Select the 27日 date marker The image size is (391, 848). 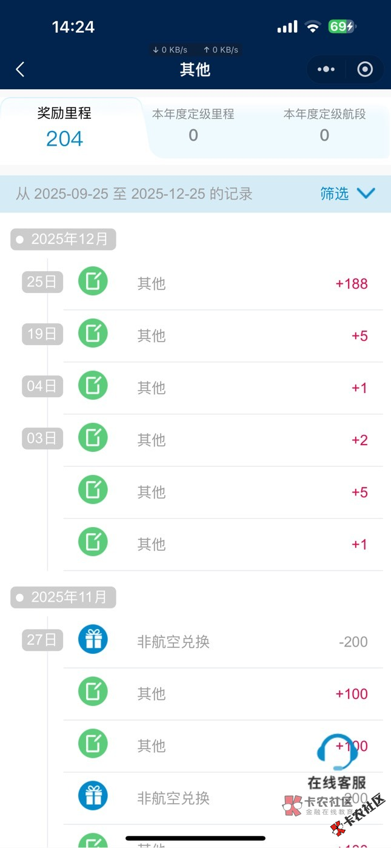click(42, 639)
